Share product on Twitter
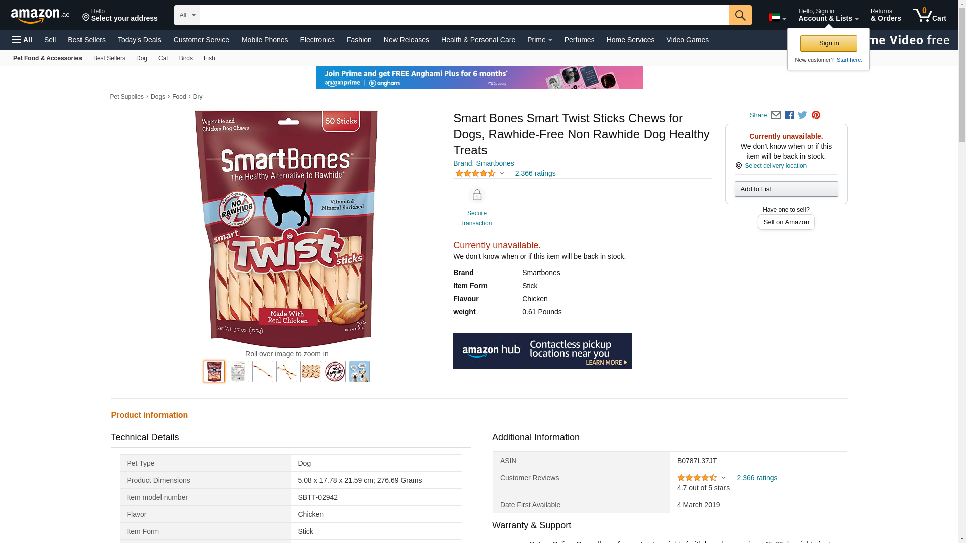Image resolution: width=966 pixels, height=543 pixels. (802, 115)
